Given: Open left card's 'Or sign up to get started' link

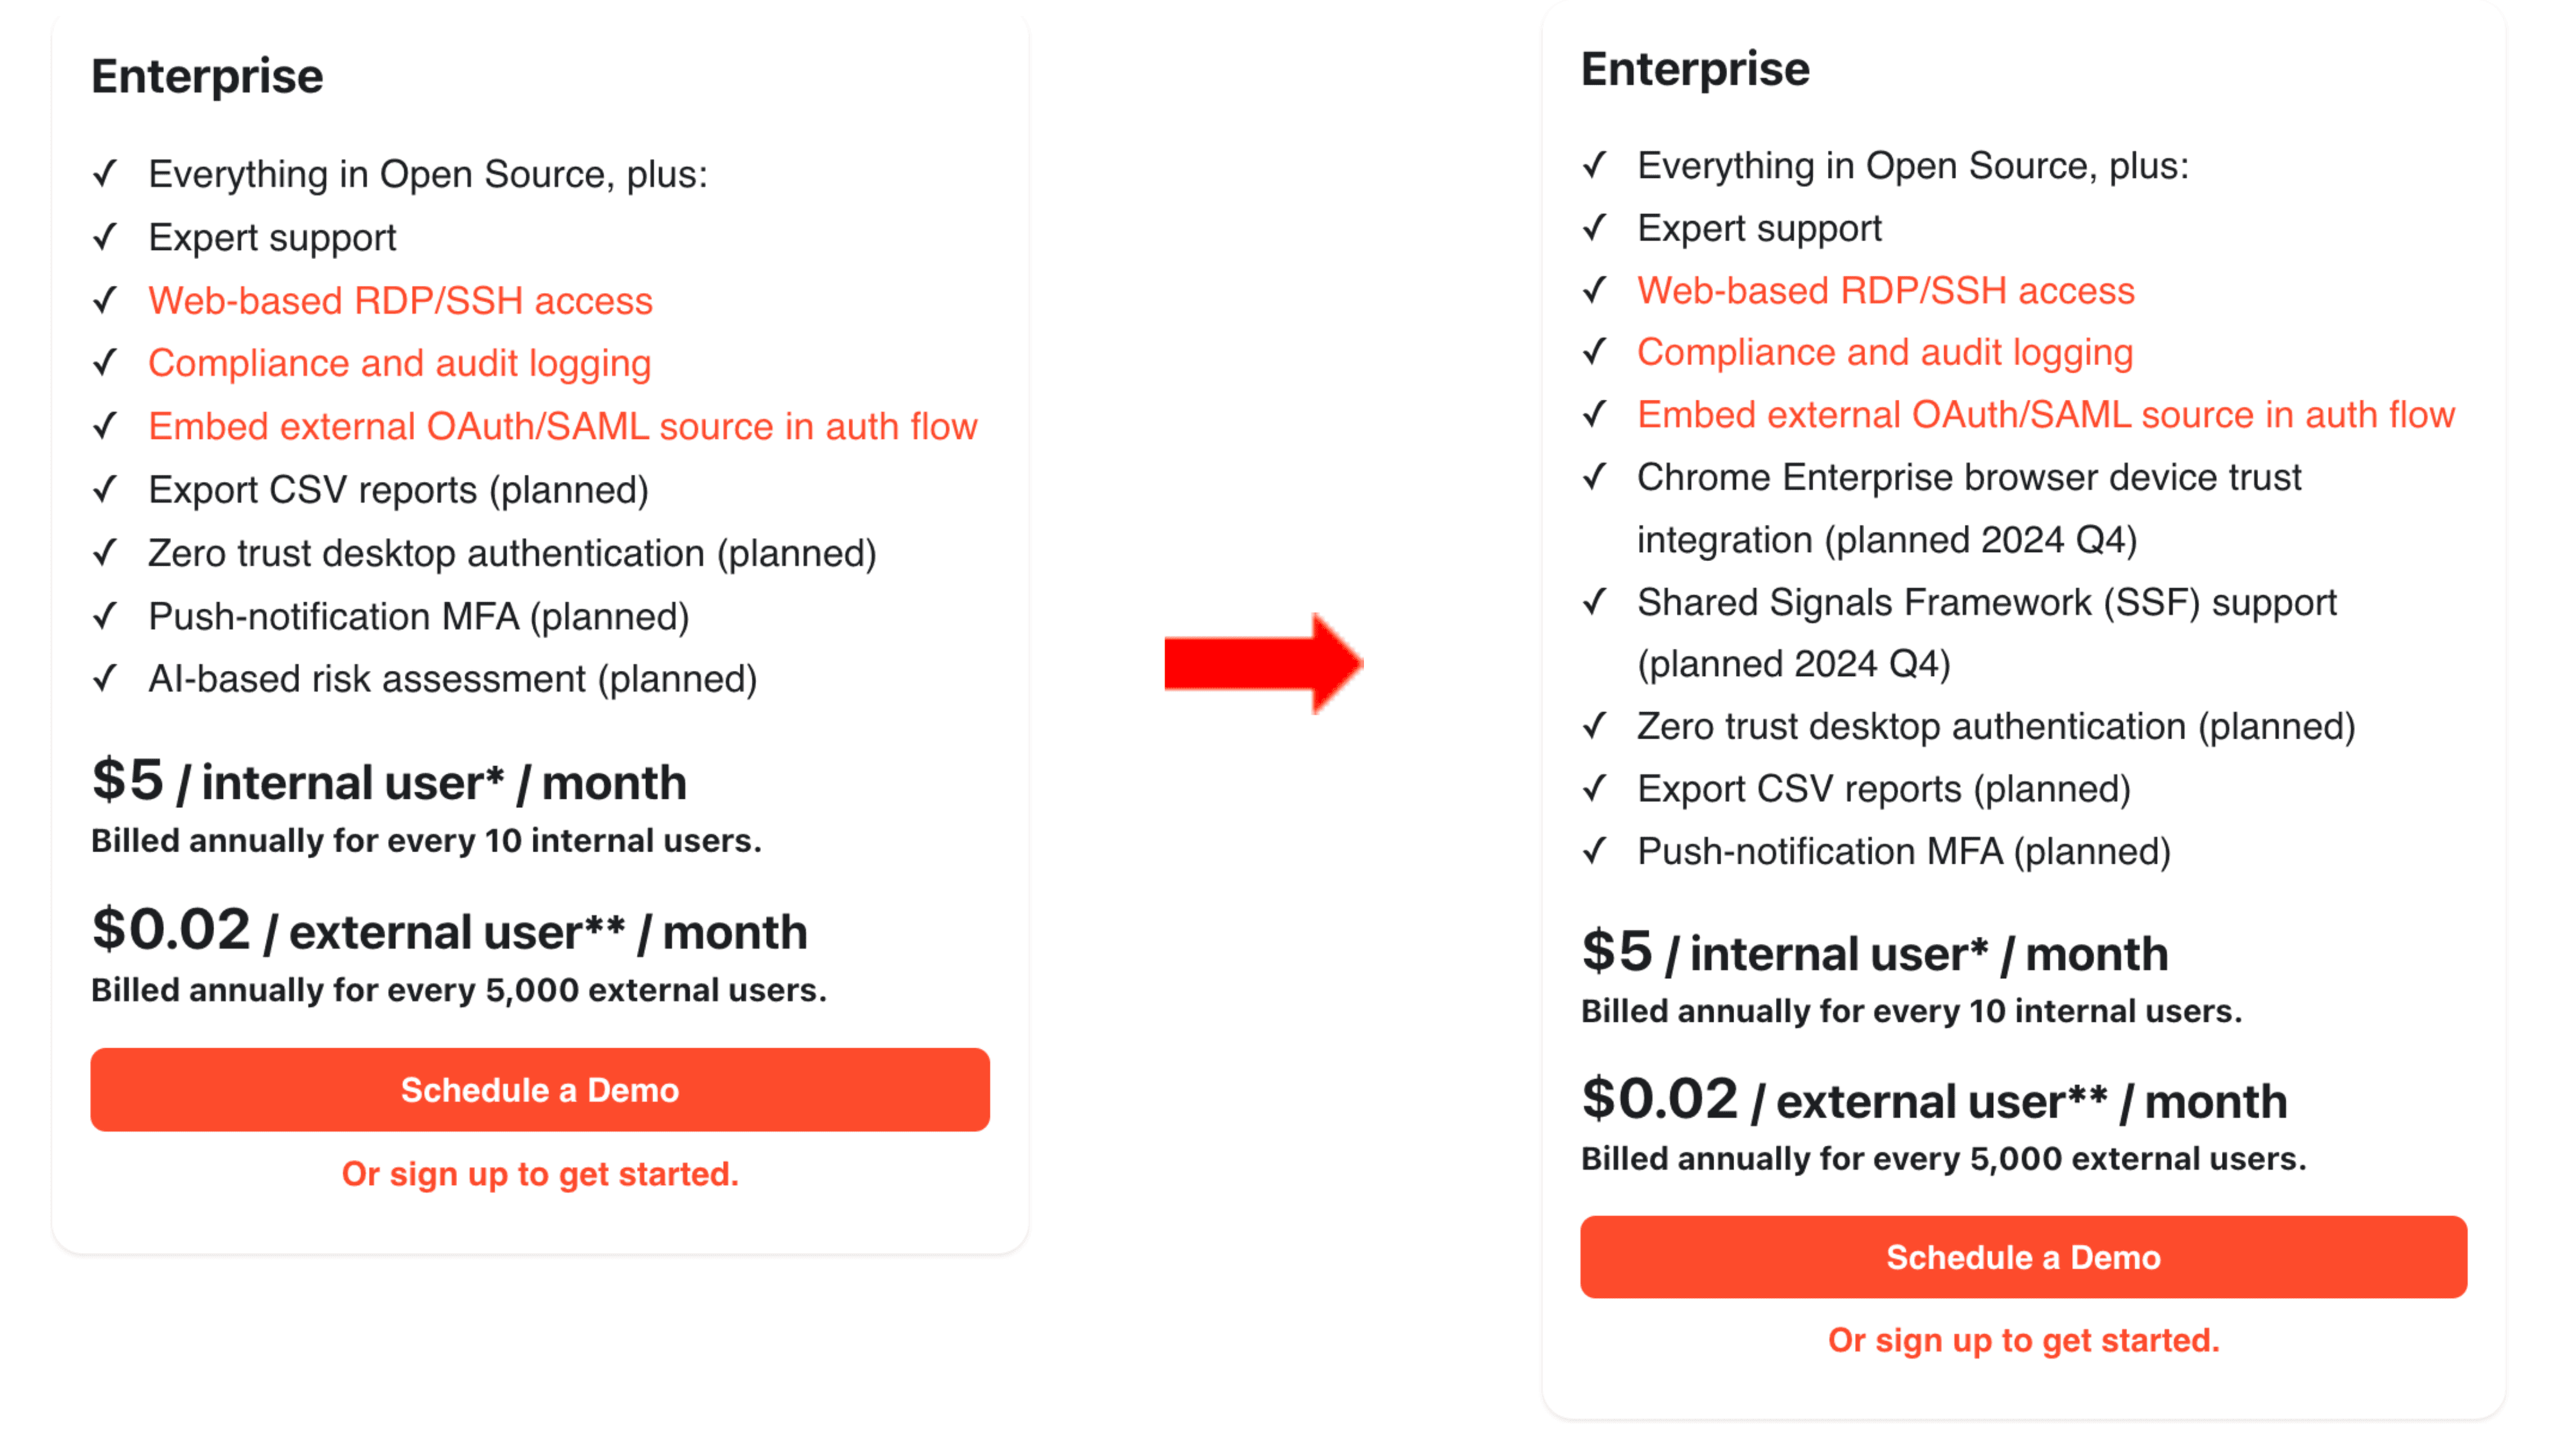Looking at the screenshot, I should (x=539, y=1174).
